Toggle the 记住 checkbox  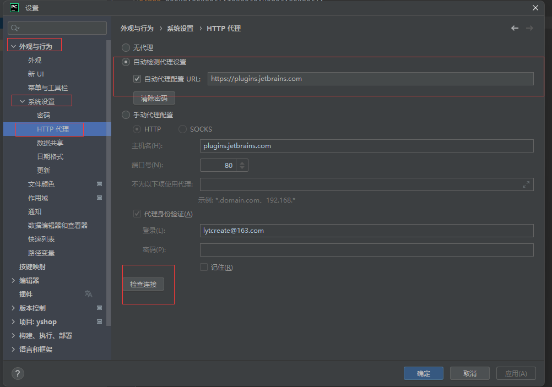point(204,267)
